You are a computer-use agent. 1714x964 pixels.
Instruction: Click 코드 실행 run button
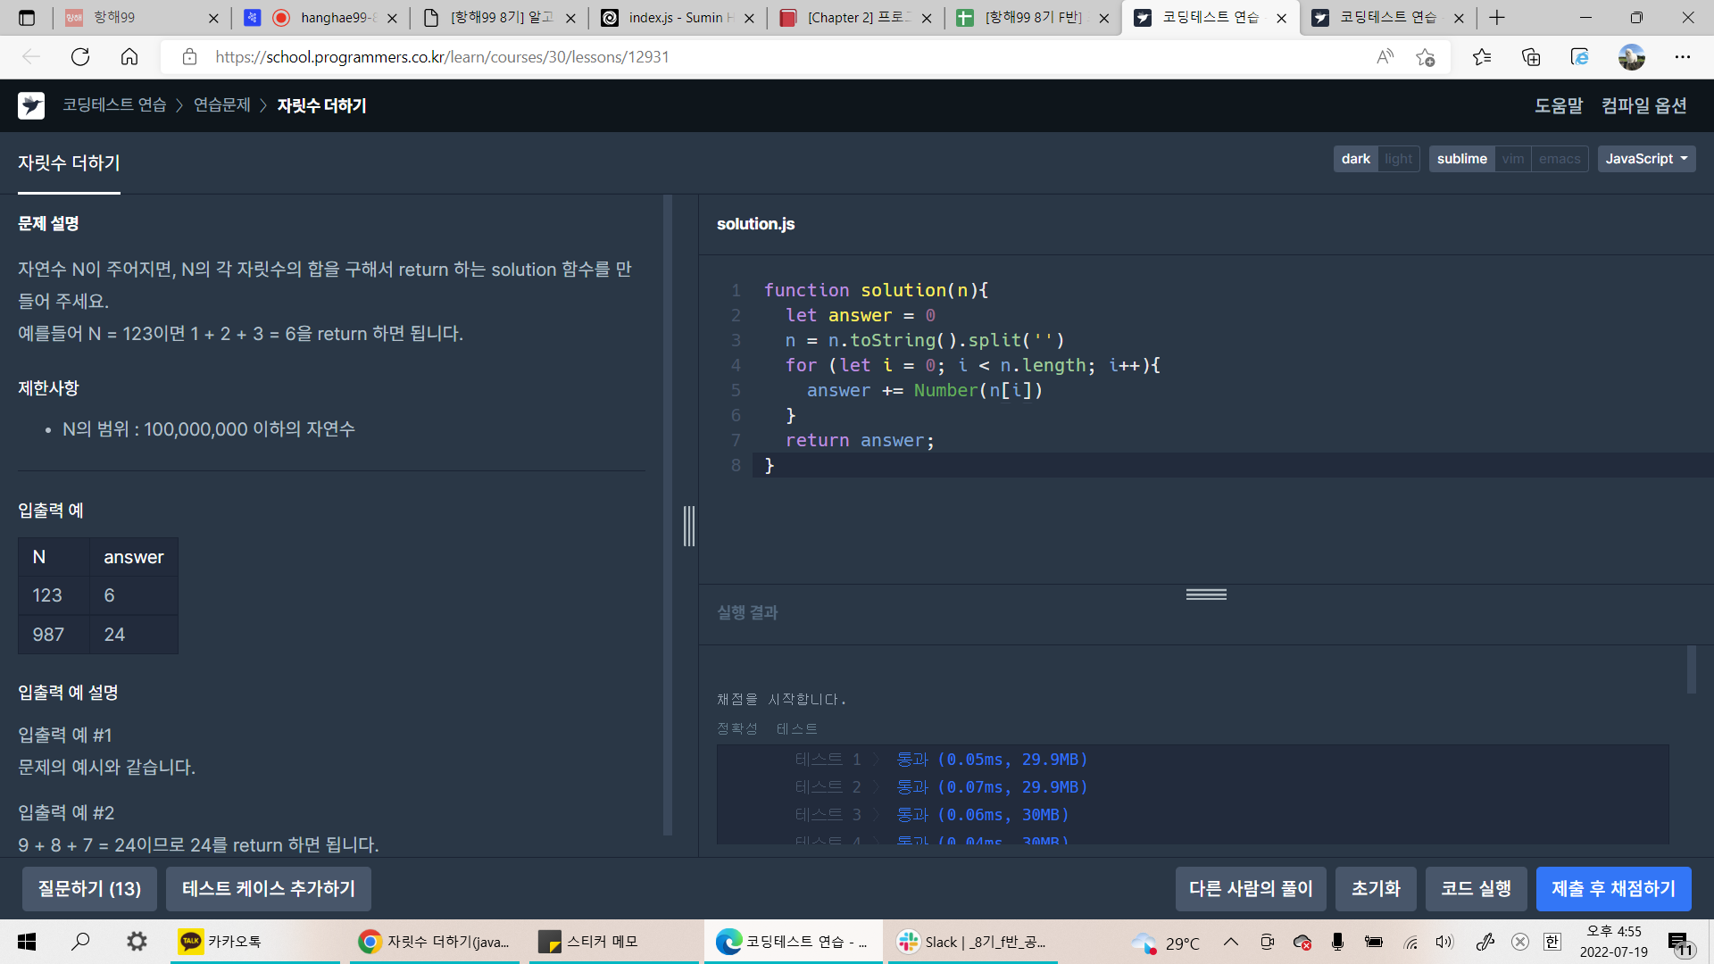(1475, 889)
